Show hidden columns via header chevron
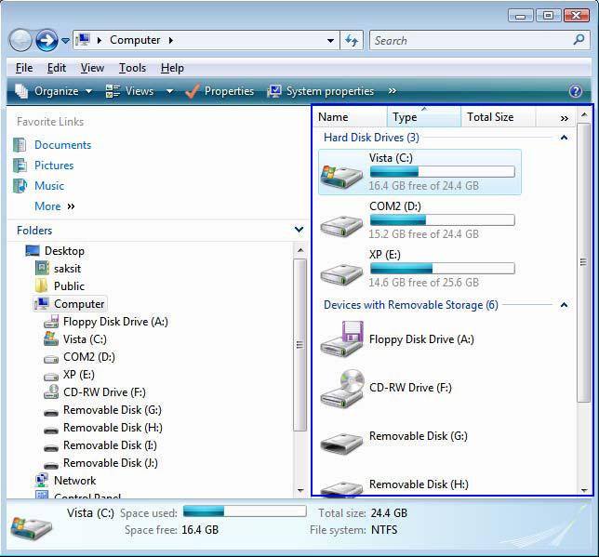The image size is (599, 557). click(x=564, y=118)
